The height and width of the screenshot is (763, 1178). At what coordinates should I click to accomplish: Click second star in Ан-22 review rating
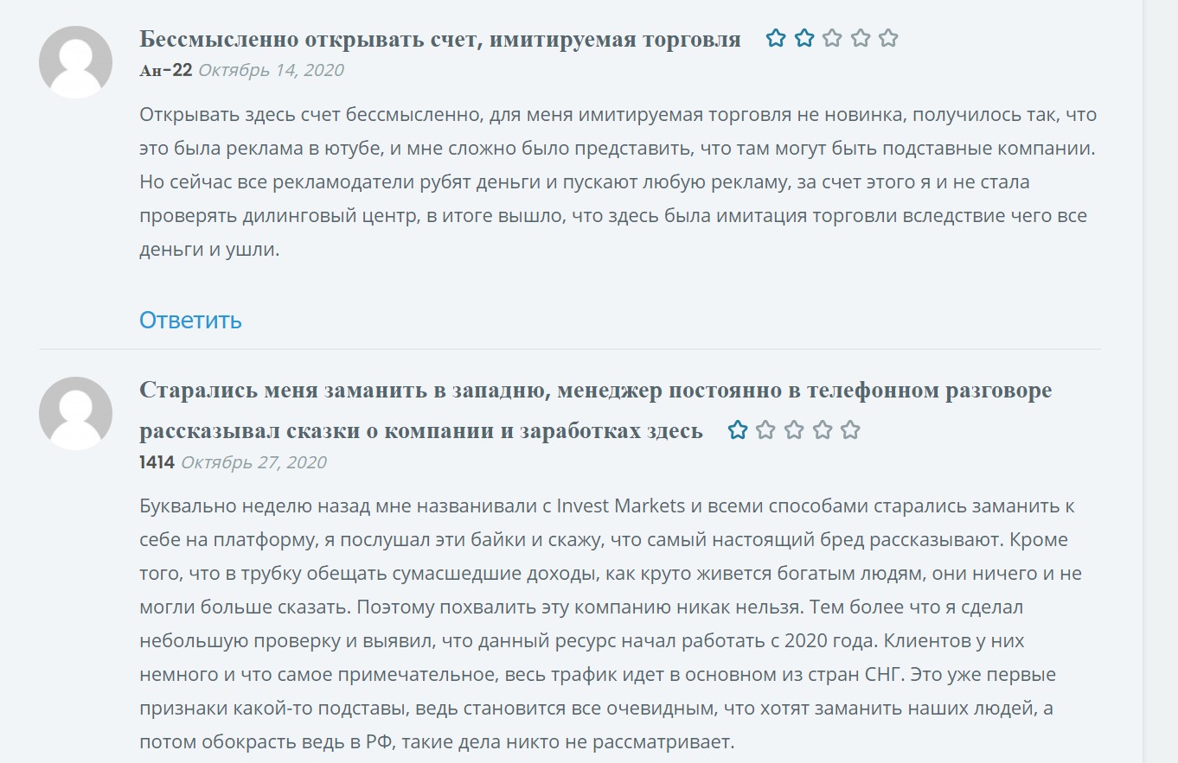click(804, 39)
